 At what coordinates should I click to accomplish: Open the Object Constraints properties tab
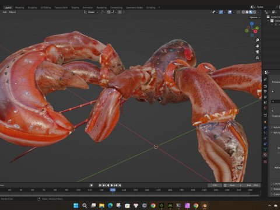click(265, 144)
